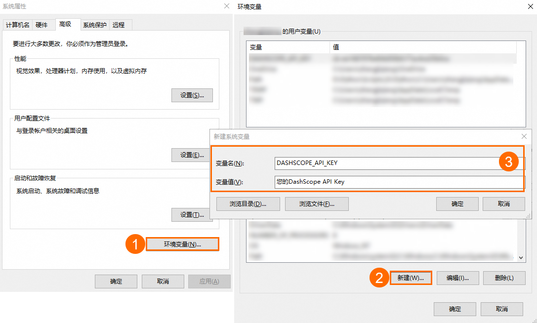The width and height of the screenshot is (537, 323).
Task: Click the resize grip of 新建系统变量 dialog
Action: tap(529, 216)
